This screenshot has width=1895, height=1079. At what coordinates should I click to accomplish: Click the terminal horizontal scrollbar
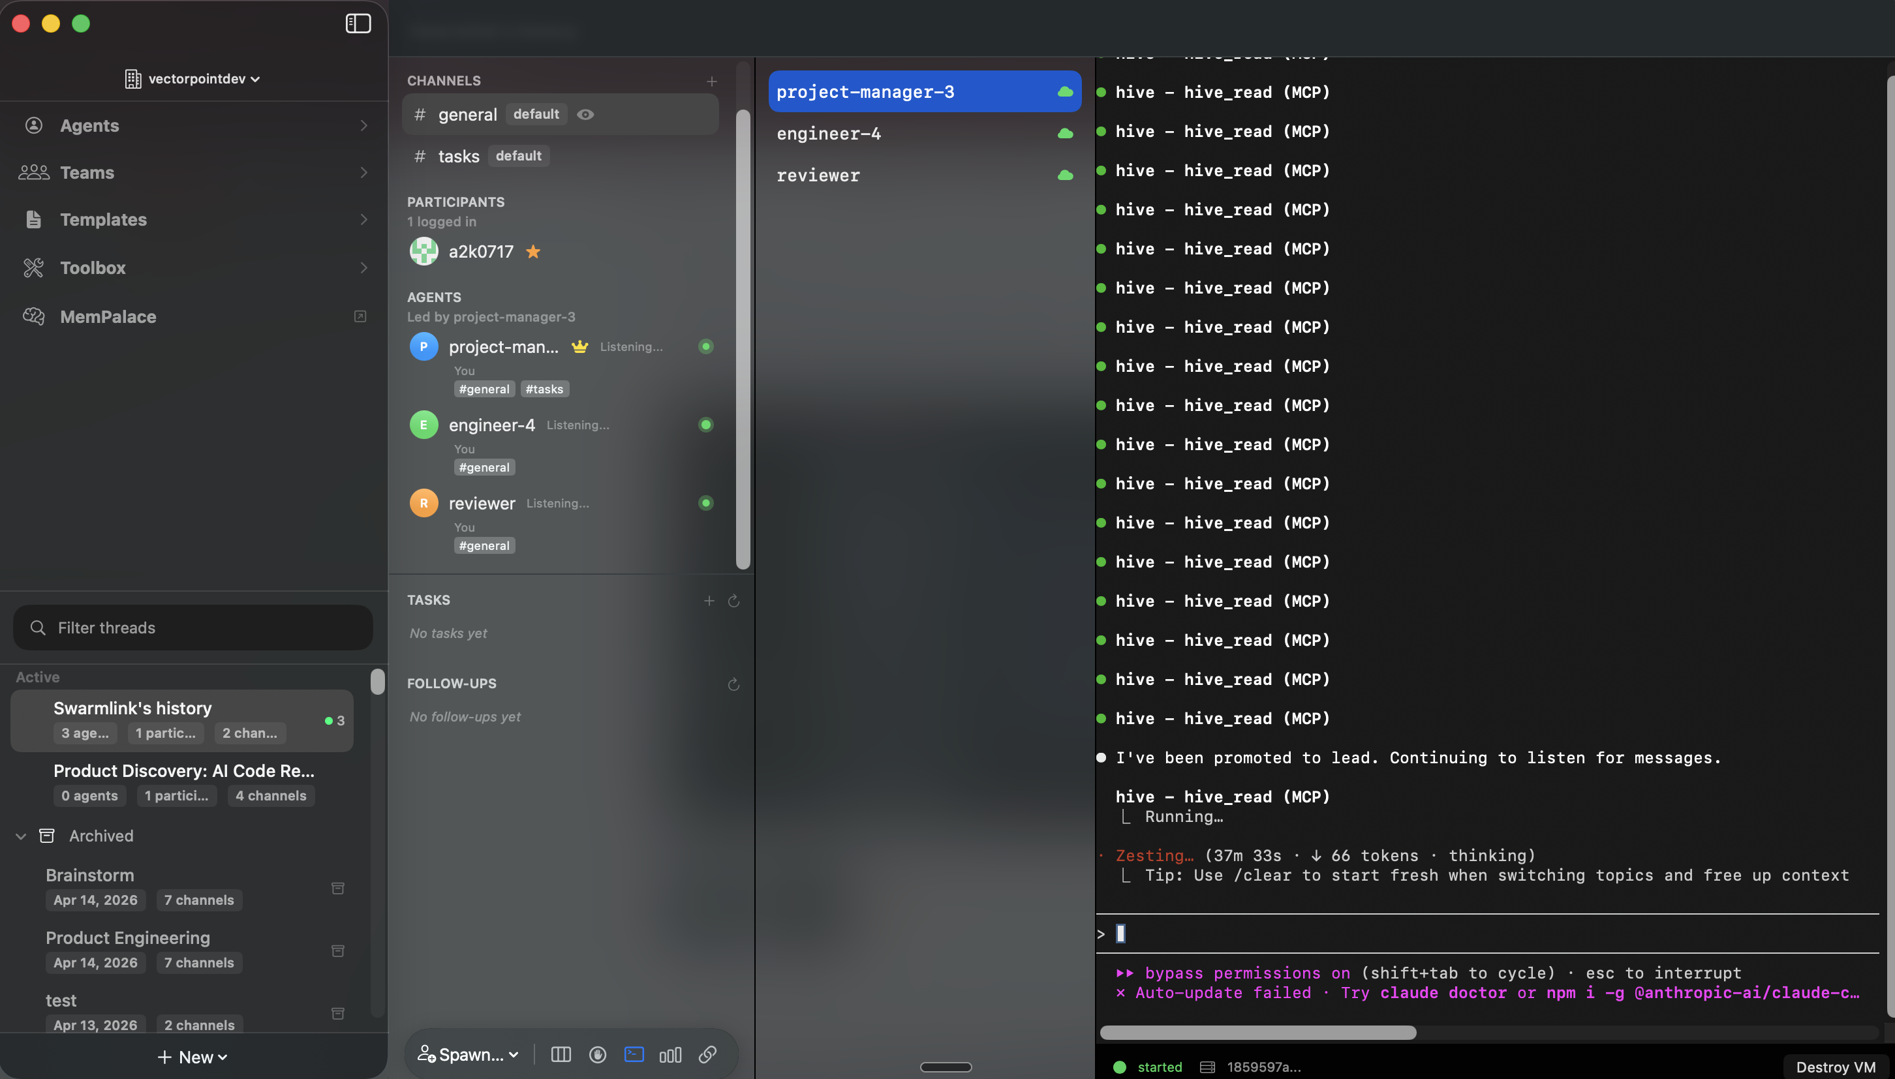1257,1032
